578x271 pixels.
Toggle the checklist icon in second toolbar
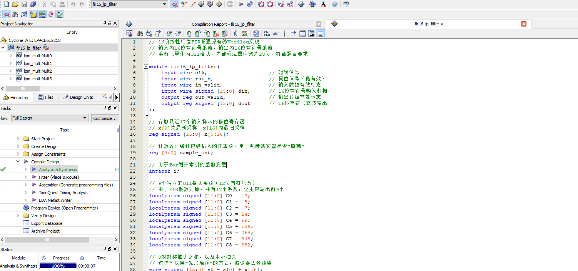pyautogui.click(x=60, y=14)
